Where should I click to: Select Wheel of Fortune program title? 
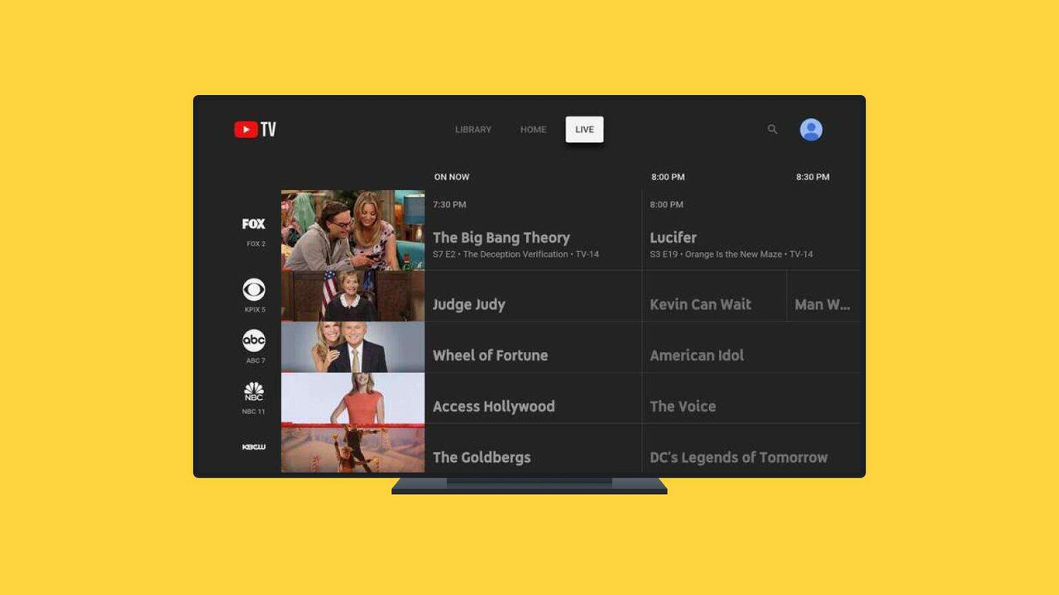[x=491, y=355]
